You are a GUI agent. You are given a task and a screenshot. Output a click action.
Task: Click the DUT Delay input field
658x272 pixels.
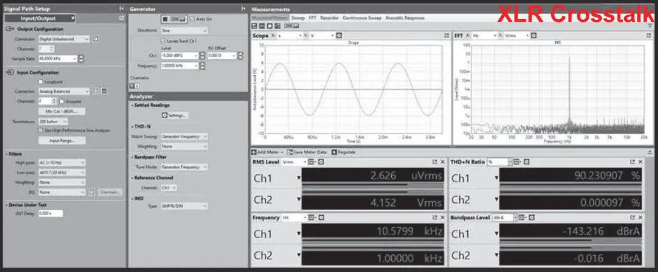[50, 214]
